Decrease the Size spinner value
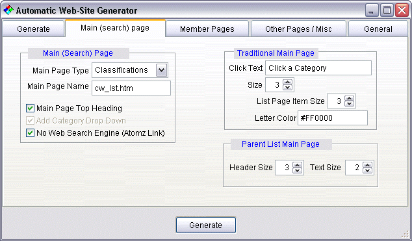Viewport: 412px width, 241px height. tap(288, 88)
